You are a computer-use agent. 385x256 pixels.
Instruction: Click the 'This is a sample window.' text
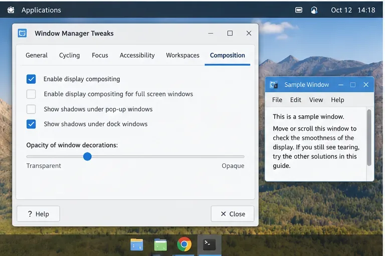pyautogui.click(x=308, y=116)
